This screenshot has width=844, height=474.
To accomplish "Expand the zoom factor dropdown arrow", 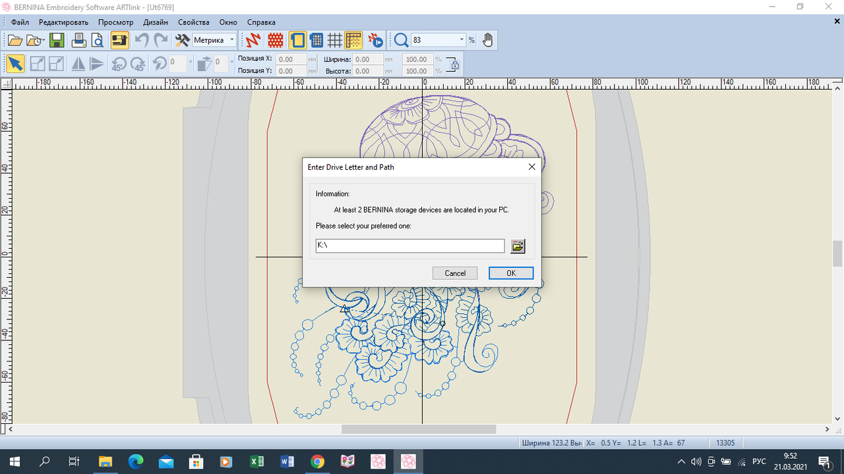I will click(x=462, y=40).
